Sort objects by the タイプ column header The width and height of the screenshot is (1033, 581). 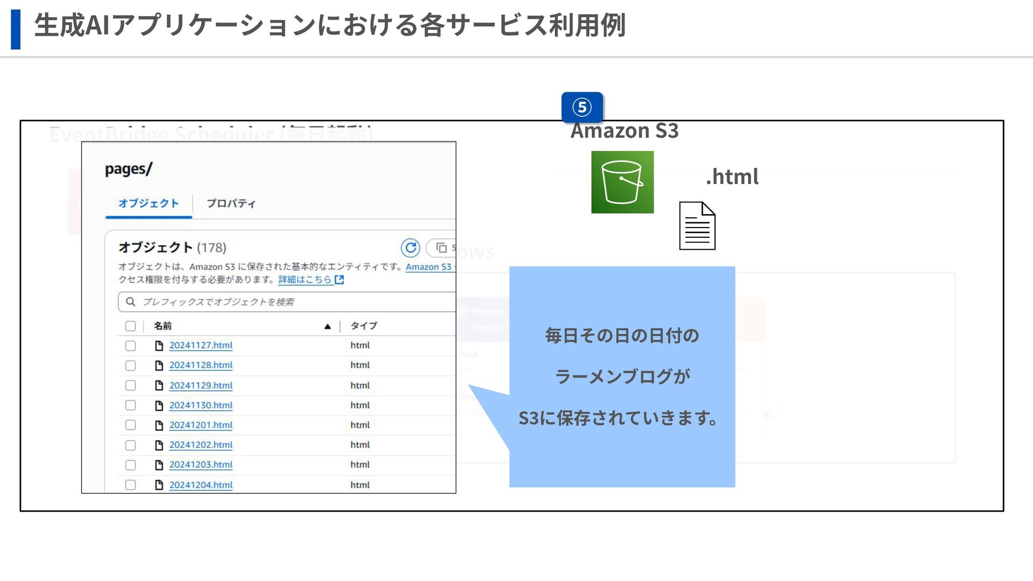click(x=364, y=326)
